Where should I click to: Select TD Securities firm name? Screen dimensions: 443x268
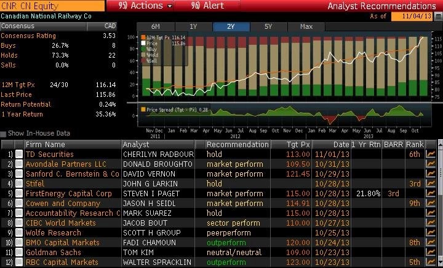(x=49, y=155)
